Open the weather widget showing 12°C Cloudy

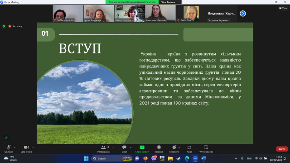tap(11, 158)
